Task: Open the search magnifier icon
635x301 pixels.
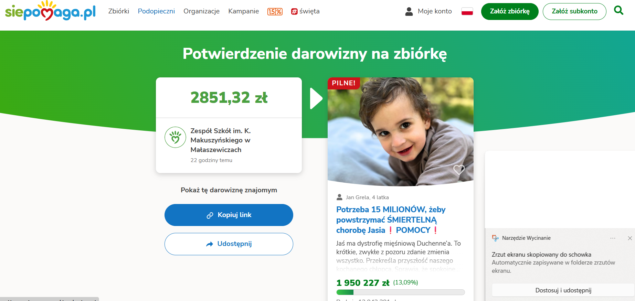Action: pyautogui.click(x=618, y=11)
